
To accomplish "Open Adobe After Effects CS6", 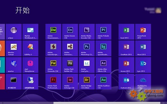I will (x=104, y=65).
